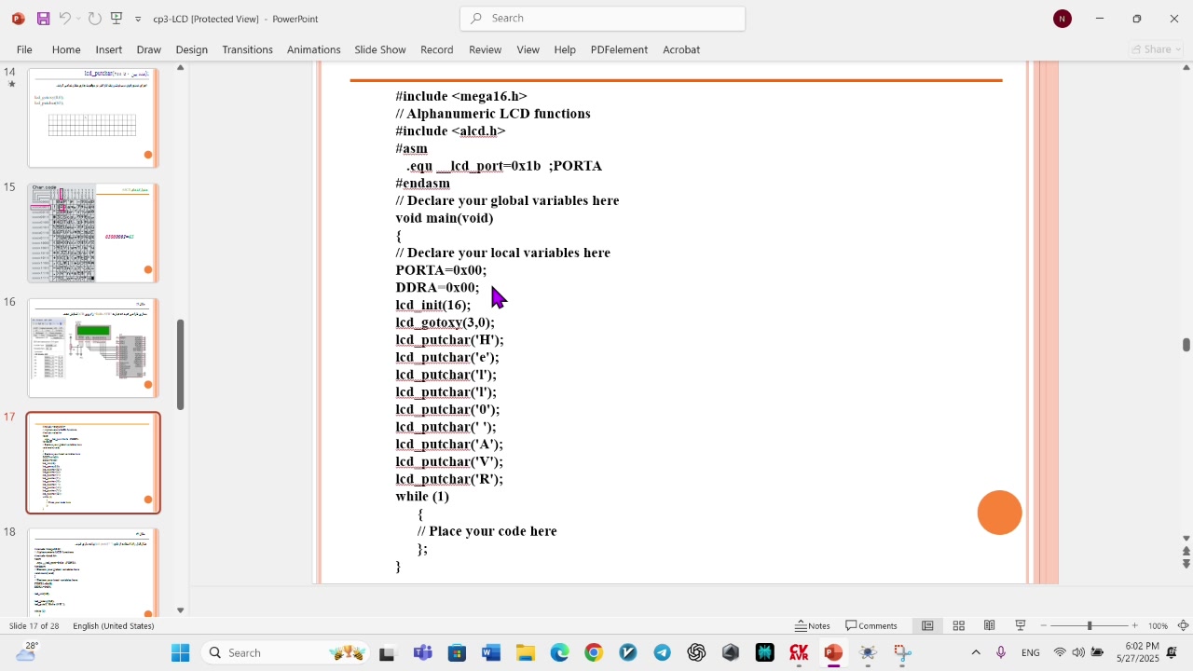Open the View tab
Screen dimensions: 1193x671
tap(528, 49)
